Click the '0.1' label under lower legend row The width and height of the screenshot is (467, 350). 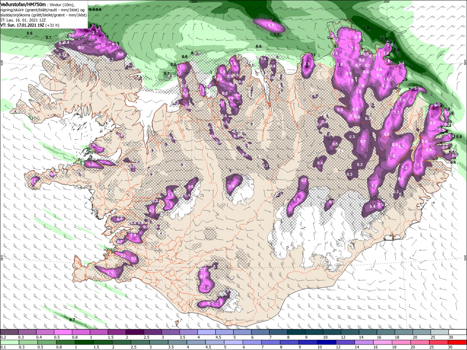point(3,347)
